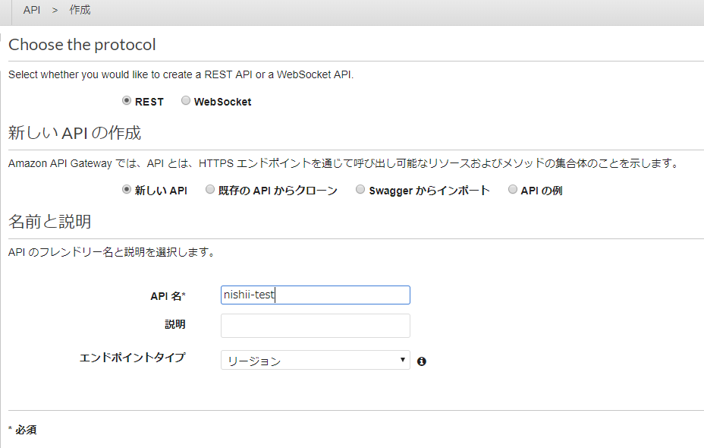Select the API の例 radio button
Screen dimensions: 704x448
tap(513, 190)
